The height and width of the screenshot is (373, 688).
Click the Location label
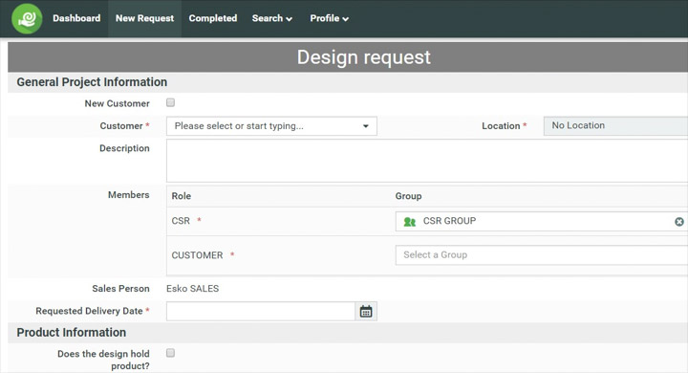[501, 126]
